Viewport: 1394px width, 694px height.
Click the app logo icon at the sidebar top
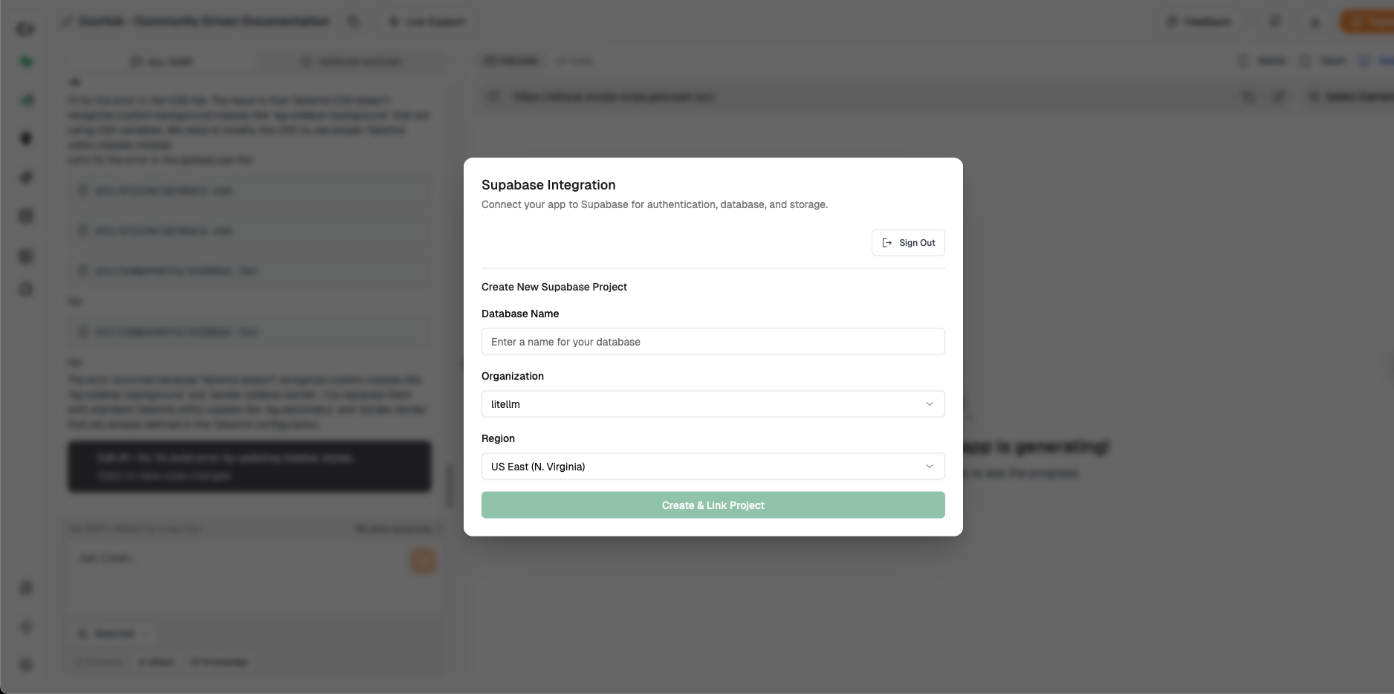point(25,29)
